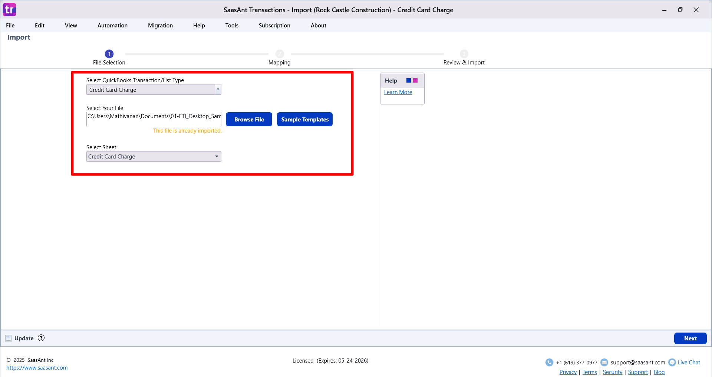Click the file path input field
Viewport: 712px width, 377px height.
pos(154,119)
